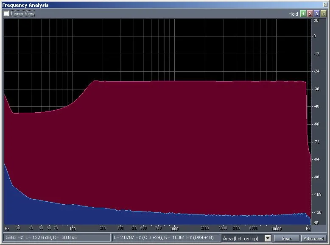330x245 pixels.
Task: Click yellow Hold button 4
Action: point(324,14)
